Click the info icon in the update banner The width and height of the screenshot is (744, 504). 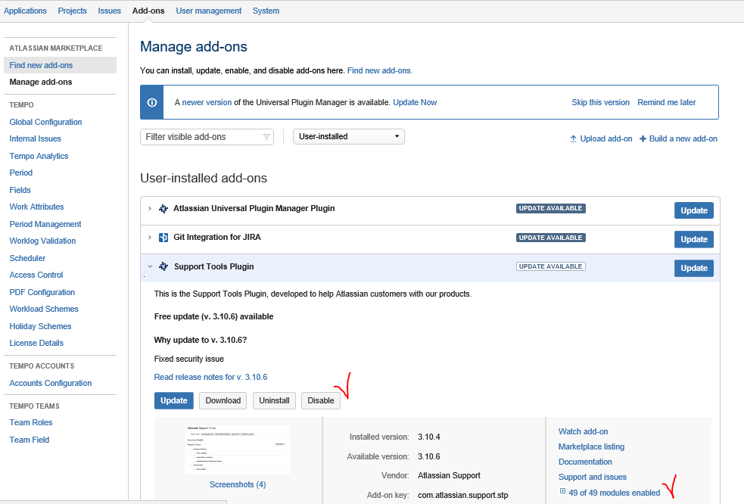pyautogui.click(x=152, y=102)
